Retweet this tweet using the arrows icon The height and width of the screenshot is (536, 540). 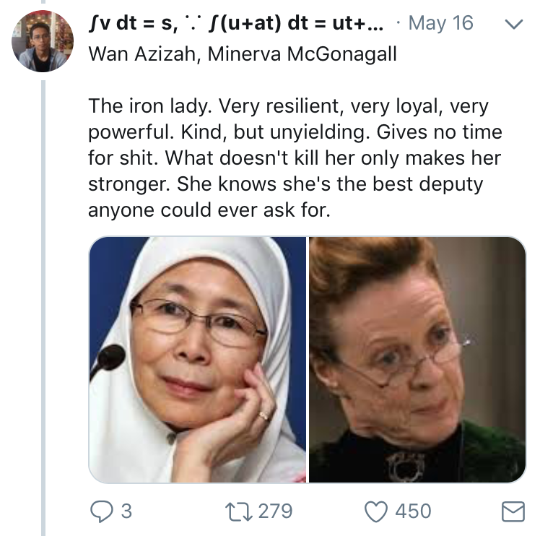click(x=238, y=511)
